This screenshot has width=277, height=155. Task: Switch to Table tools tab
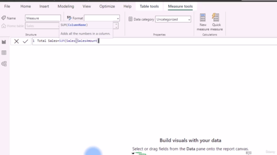[x=149, y=6]
